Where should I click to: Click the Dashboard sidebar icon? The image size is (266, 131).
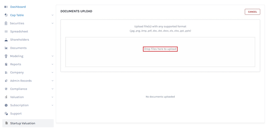[6, 7]
